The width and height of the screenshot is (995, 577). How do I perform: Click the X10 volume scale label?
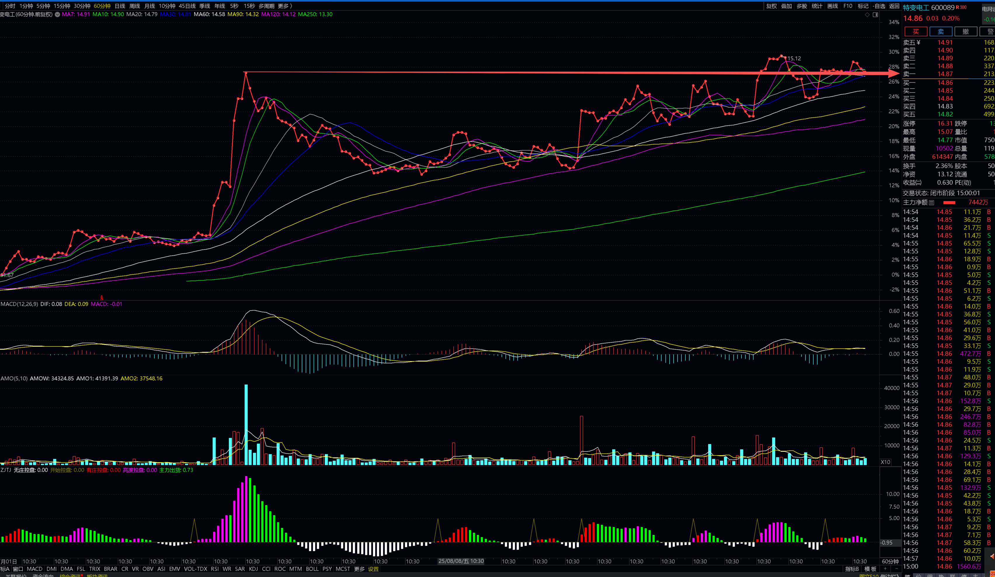click(885, 462)
